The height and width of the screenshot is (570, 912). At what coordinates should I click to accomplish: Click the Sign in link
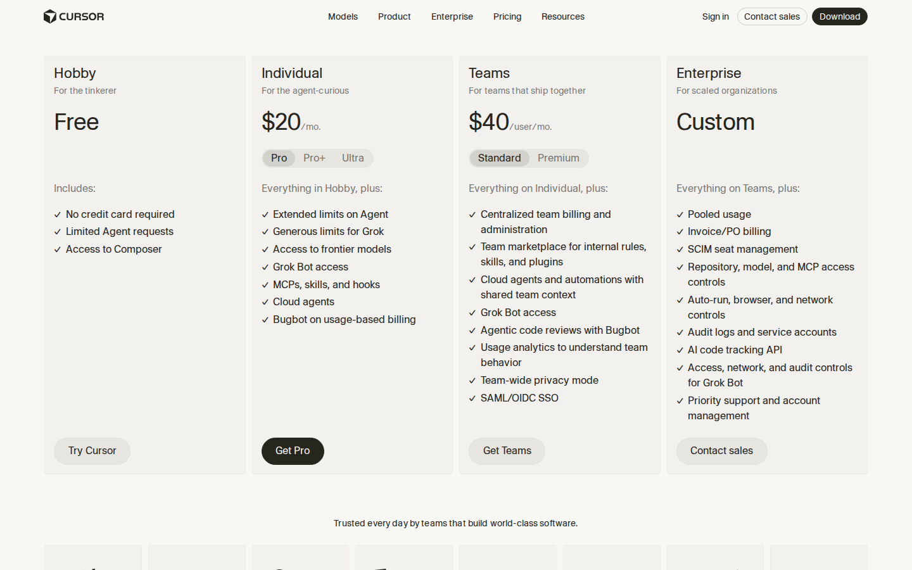click(x=715, y=16)
